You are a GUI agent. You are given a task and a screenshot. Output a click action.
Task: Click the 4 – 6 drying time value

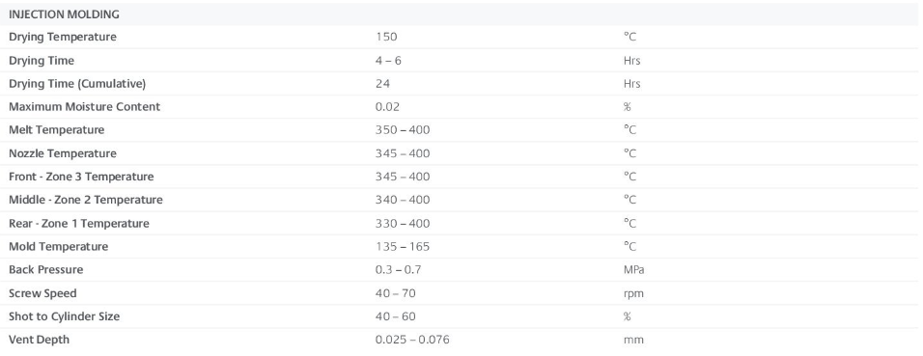coord(388,61)
